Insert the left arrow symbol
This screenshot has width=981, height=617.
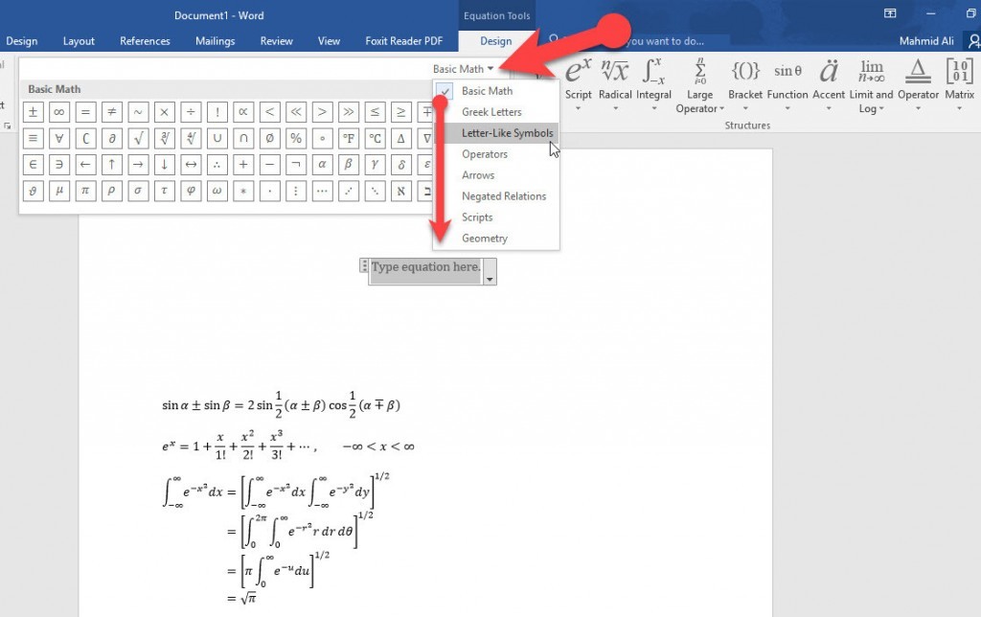coord(85,165)
